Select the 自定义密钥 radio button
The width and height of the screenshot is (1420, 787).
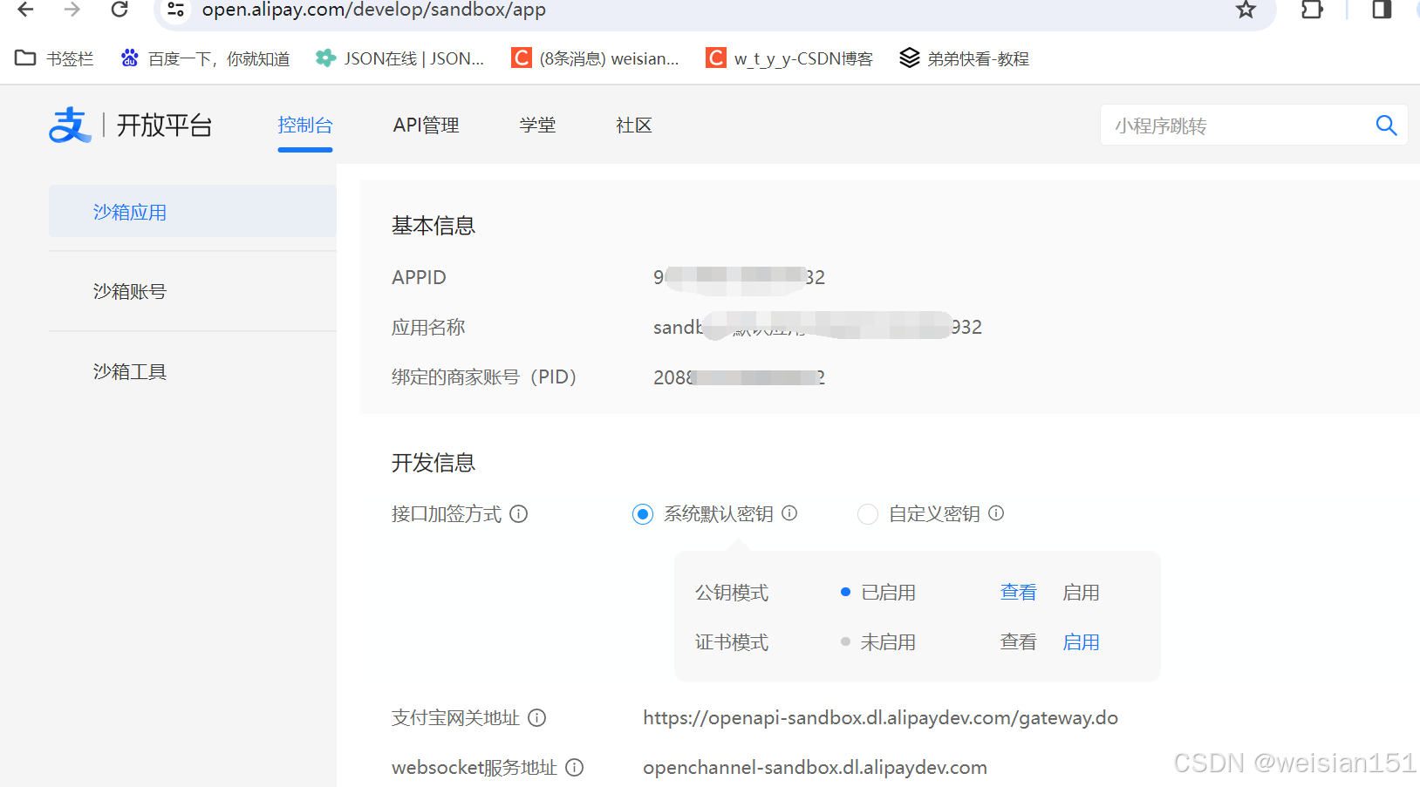(x=867, y=513)
